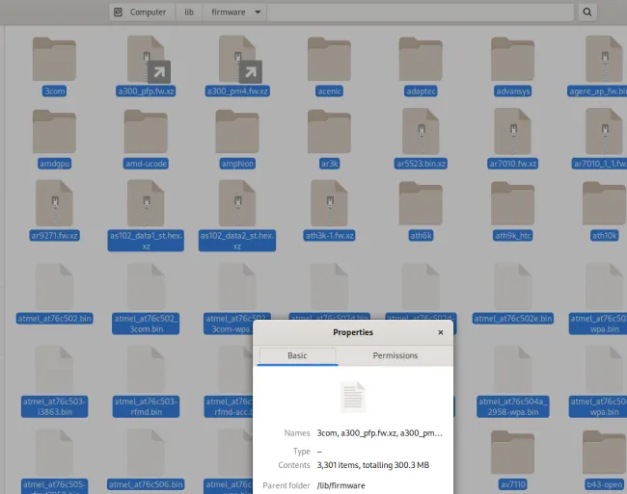627x494 pixels.
Task: Open the amdgpu folder icon
Action: [54, 132]
